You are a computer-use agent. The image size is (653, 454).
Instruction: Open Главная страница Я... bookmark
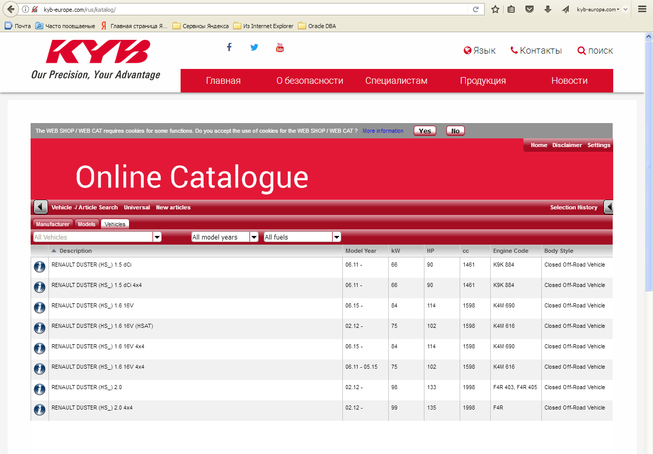pyautogui.click(x=134, y=26)
